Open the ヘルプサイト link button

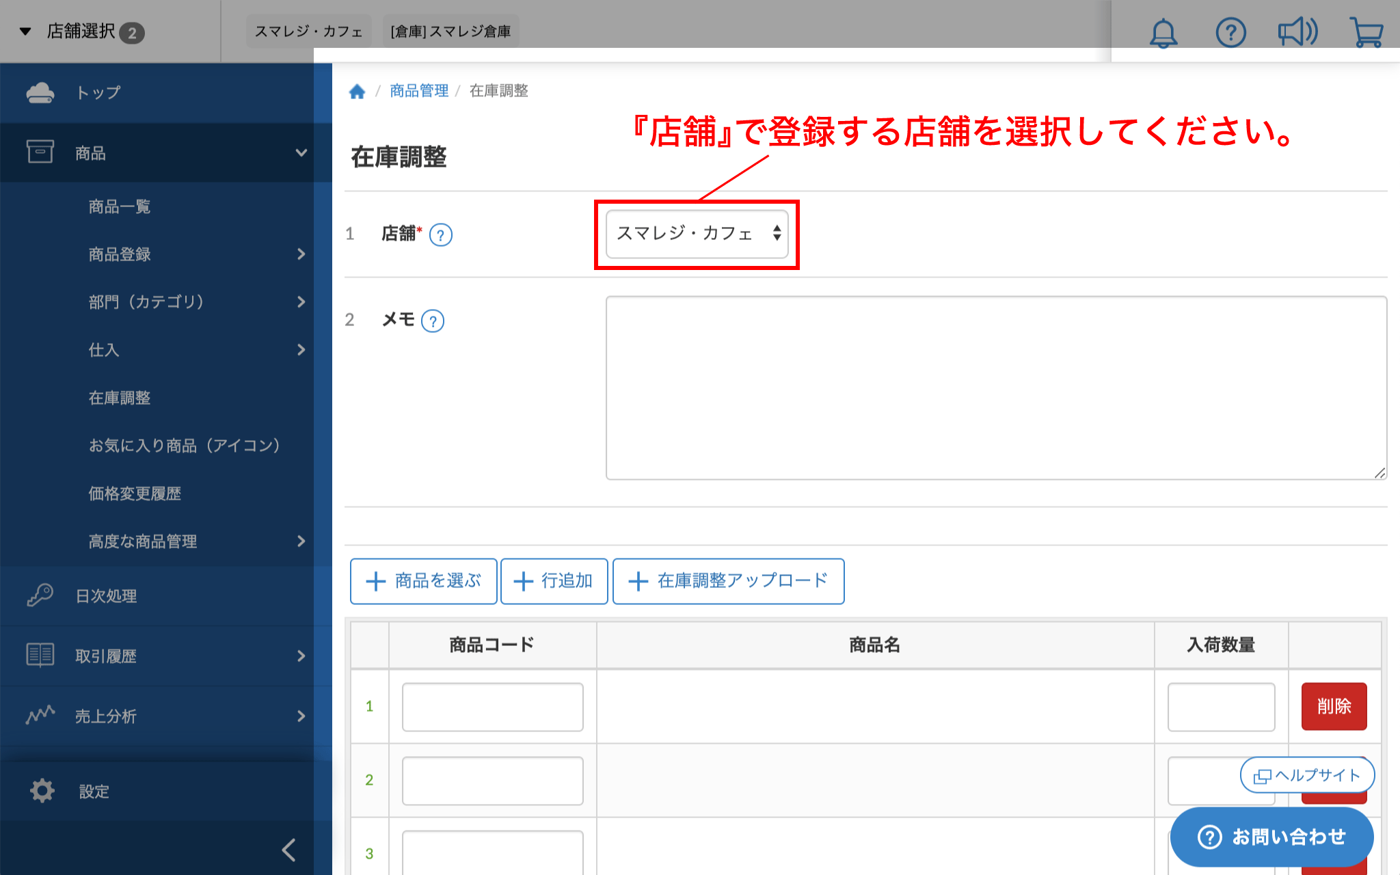click(1307, 775)
